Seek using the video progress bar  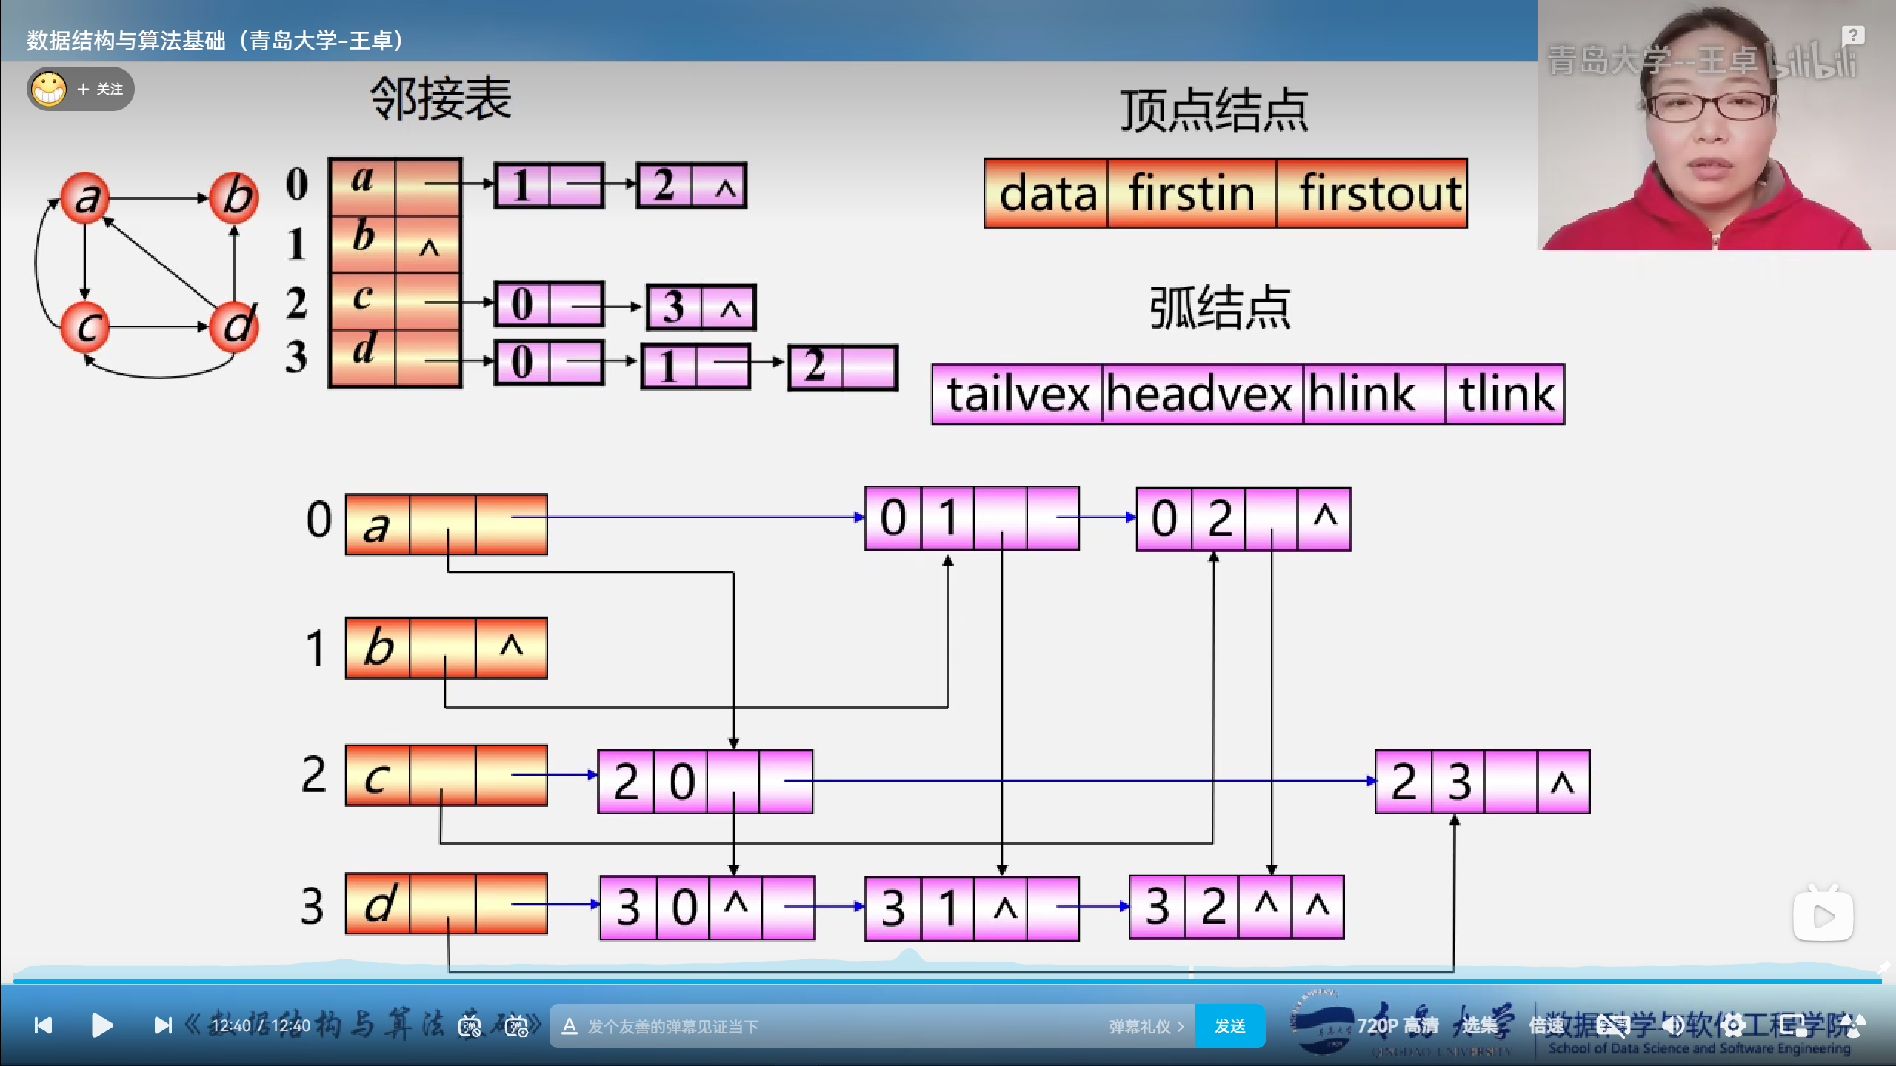[x=947, y=981]
